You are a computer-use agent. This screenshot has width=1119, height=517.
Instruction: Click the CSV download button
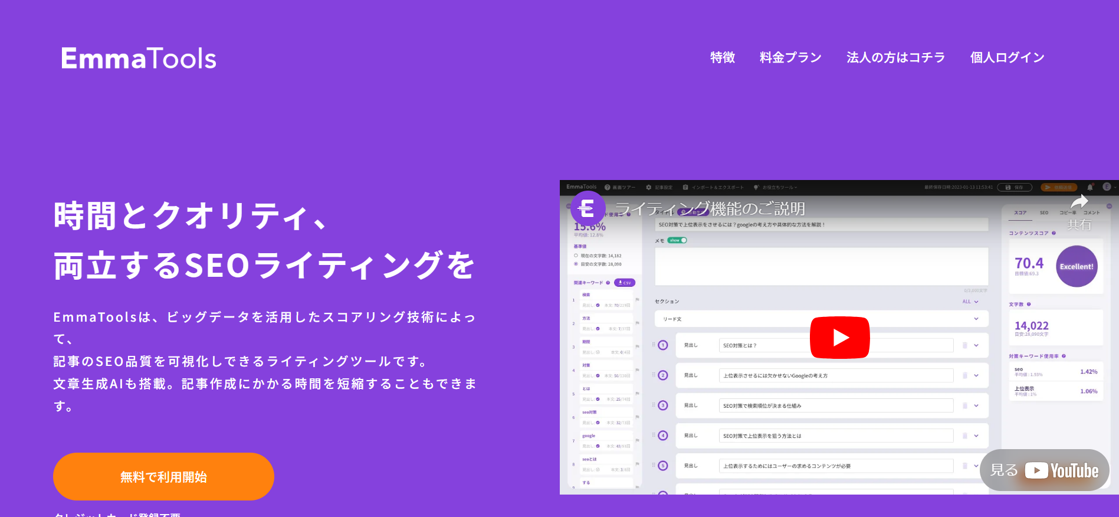coord(625,283)
